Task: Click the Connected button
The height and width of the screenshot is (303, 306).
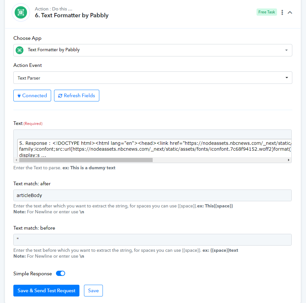Action: tap(32, 96)
